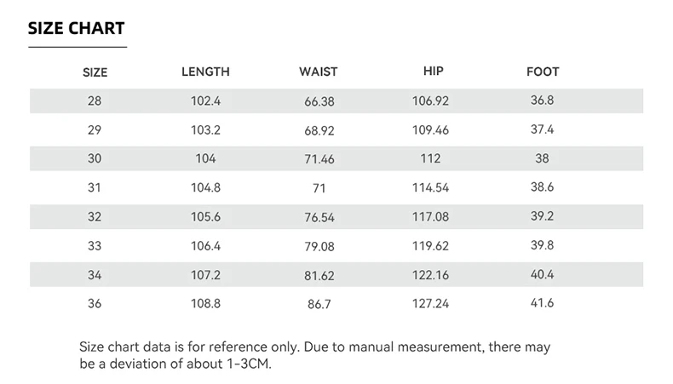Click size 28 in the first row
673x384 pixels.
point(95,100)
